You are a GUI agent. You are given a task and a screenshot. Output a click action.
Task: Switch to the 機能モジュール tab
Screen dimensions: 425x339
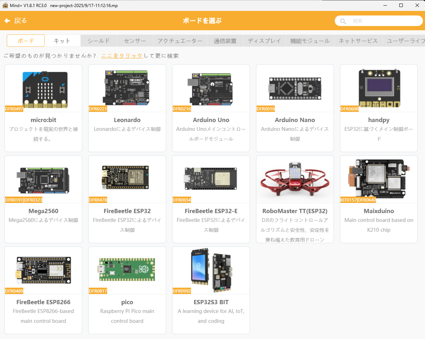click(310, 41)
